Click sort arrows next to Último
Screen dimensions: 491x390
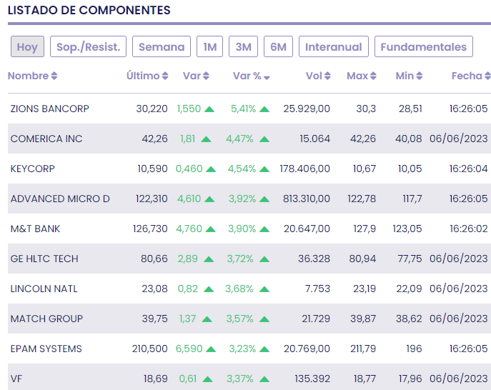[165, 76]
